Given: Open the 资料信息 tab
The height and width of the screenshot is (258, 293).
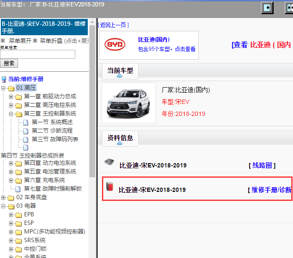Looking at the screenshot, I should point(120,139).
